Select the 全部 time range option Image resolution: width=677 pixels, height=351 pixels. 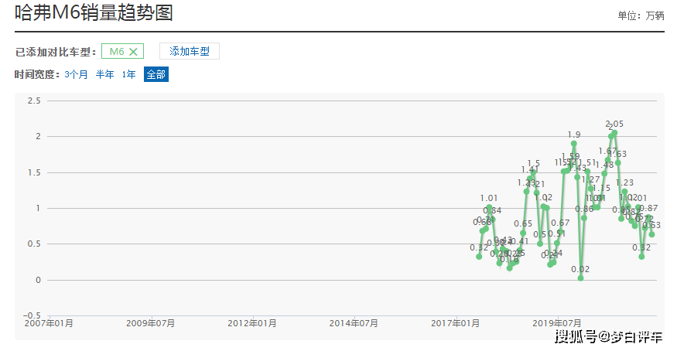coord(156,74)
